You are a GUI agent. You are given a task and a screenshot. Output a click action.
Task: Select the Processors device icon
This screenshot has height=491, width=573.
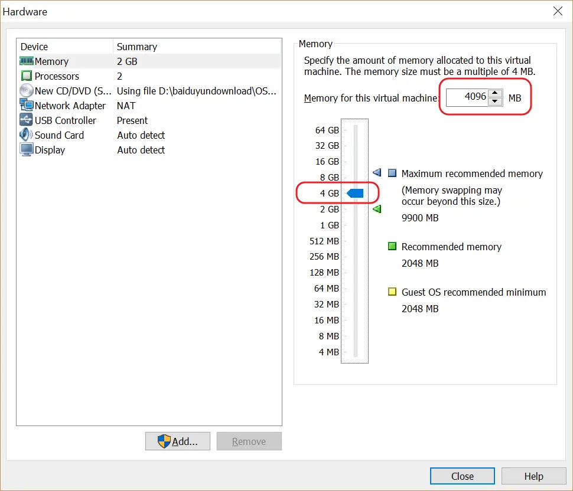[x=27, y=76]
